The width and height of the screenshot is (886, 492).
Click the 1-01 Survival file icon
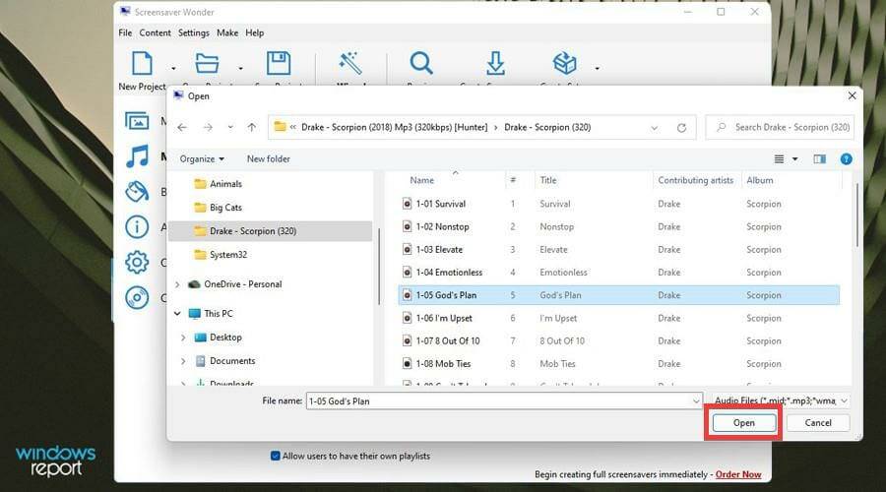click(x=407, y=204)
